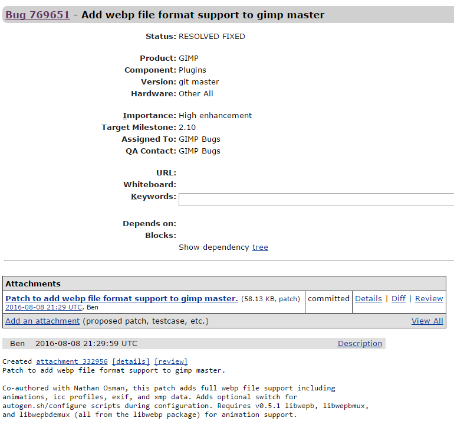Click into the Keywords input field
The image size is (454, 427).
pos(316,200)
